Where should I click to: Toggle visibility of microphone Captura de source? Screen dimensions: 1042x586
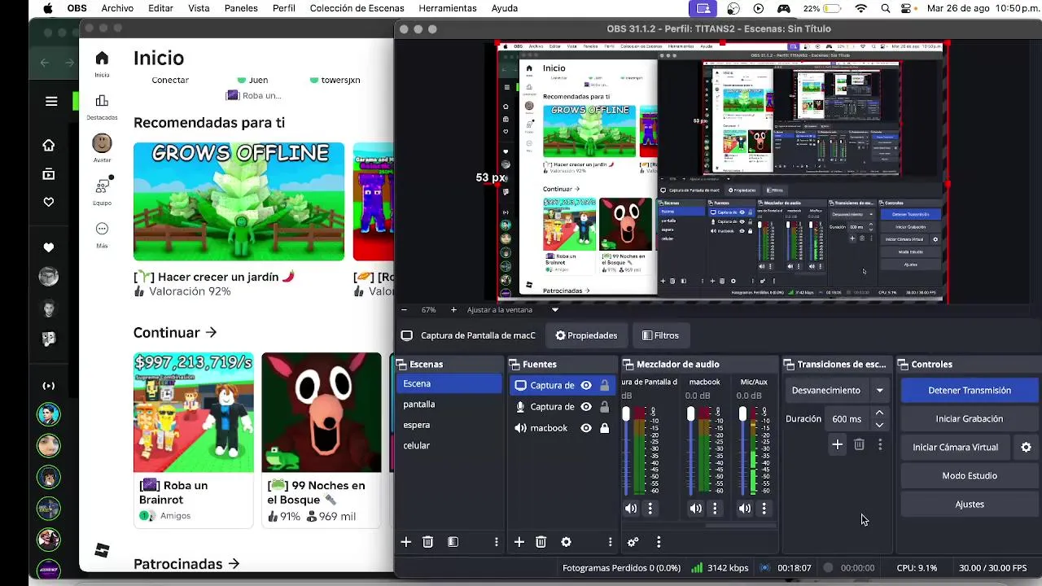tap(586, 407)
